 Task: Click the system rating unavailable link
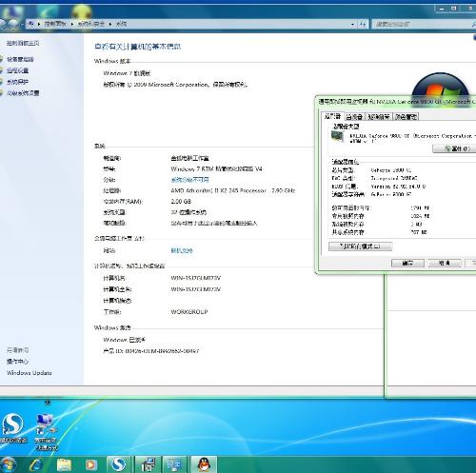pos(189,180)
